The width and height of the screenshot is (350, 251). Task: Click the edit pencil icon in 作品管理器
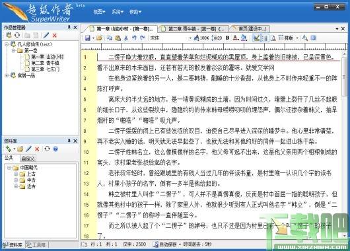coord(46,35)
